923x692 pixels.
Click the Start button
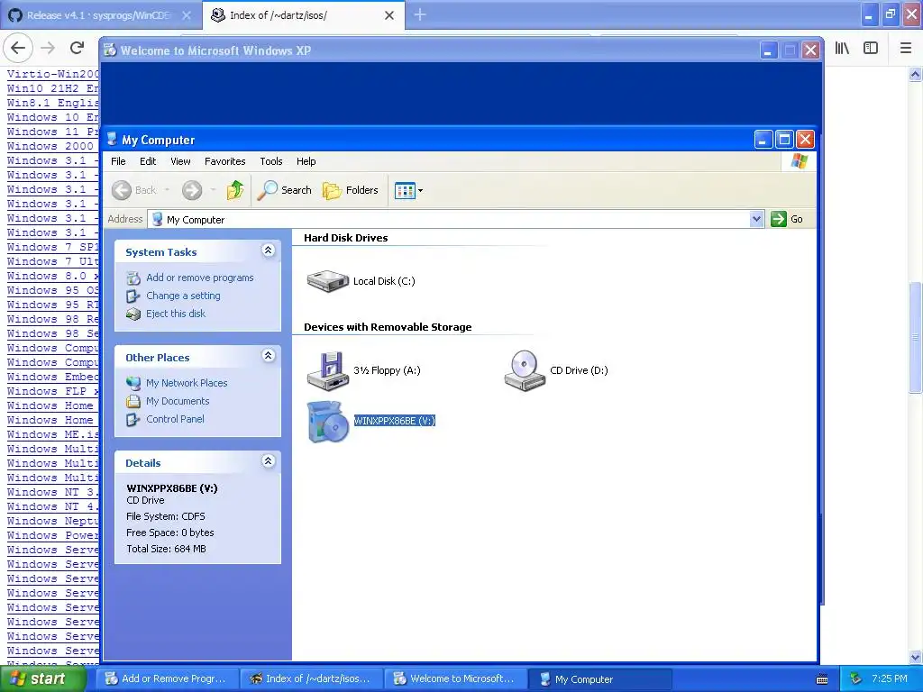coord(41,678)
